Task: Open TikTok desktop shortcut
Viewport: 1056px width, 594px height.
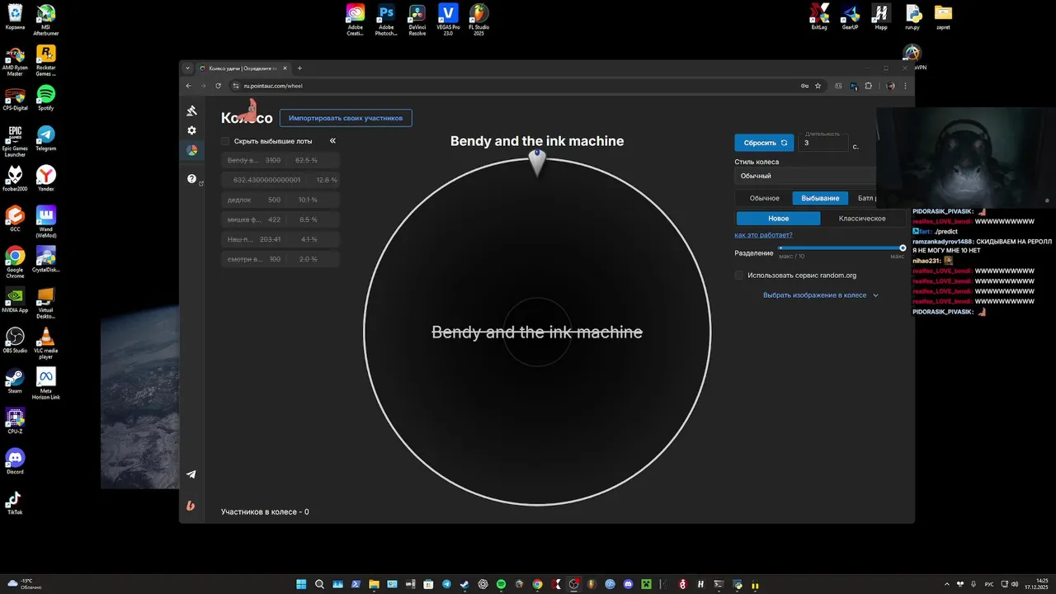Action: pos(15,502)
